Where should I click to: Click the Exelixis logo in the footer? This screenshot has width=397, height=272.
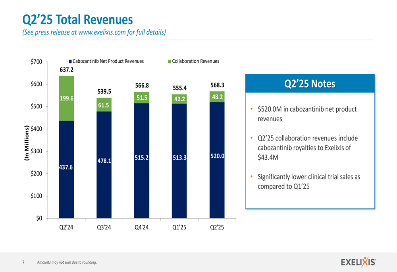coord(358,262)
